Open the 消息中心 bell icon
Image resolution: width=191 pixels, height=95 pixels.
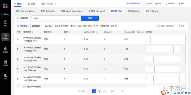[x=166, y=4]
